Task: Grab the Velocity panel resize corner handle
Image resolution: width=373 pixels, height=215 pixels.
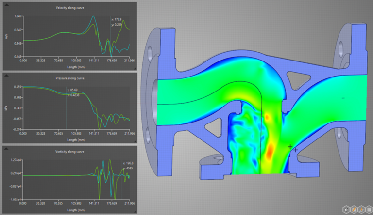Action: click(x=135, y=69)
